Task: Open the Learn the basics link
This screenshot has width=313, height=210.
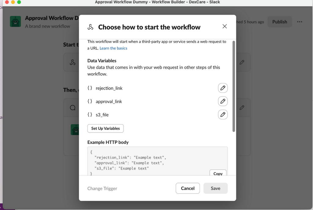Action: point(113,48)
